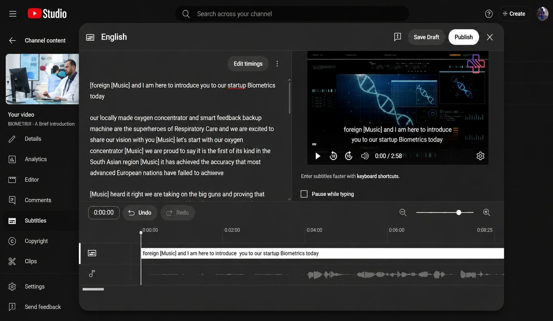
Task: Click the Copyright circle C icon
Action: [12, 241]
